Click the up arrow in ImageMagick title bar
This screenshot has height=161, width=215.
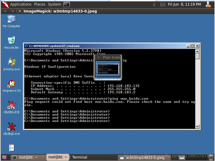click(5, 11)
